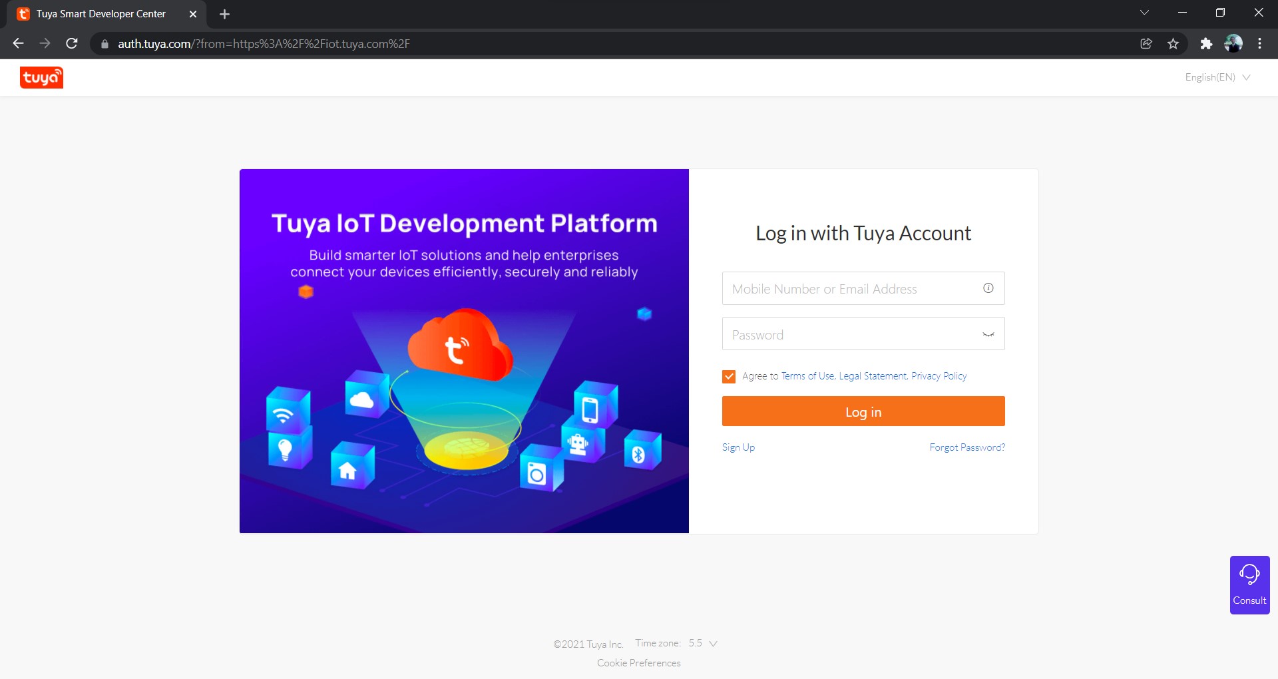
Task: Click the profile avatar icon
Action: coord(1233,43)
